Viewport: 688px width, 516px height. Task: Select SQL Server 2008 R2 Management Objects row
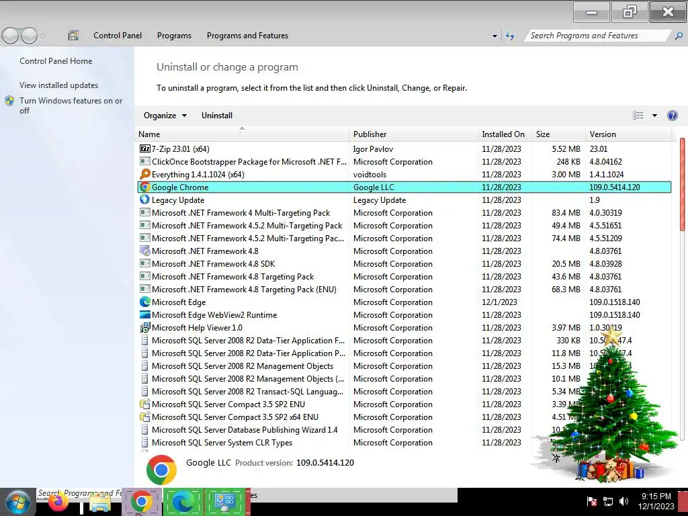[404, 366]
